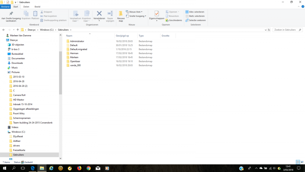This screenshot has height=172, width=305.
Task: Click the navigation pane vertical scrollbar
Action: click(60, 73)
